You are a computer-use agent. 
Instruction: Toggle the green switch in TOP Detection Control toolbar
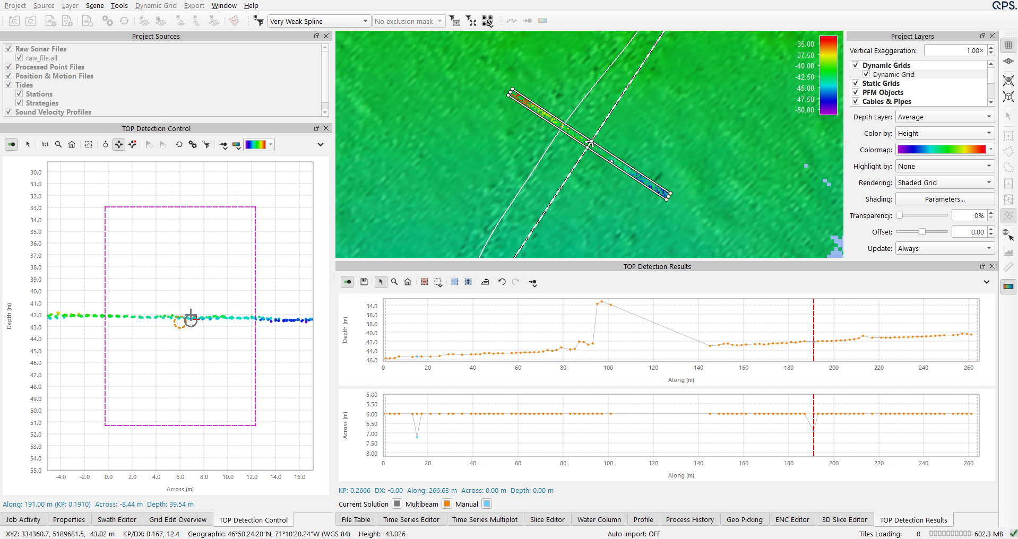coord(12,144)
